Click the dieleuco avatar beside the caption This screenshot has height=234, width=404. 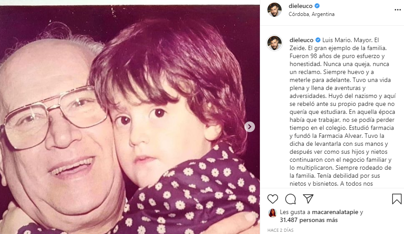(x=275, y=43)
